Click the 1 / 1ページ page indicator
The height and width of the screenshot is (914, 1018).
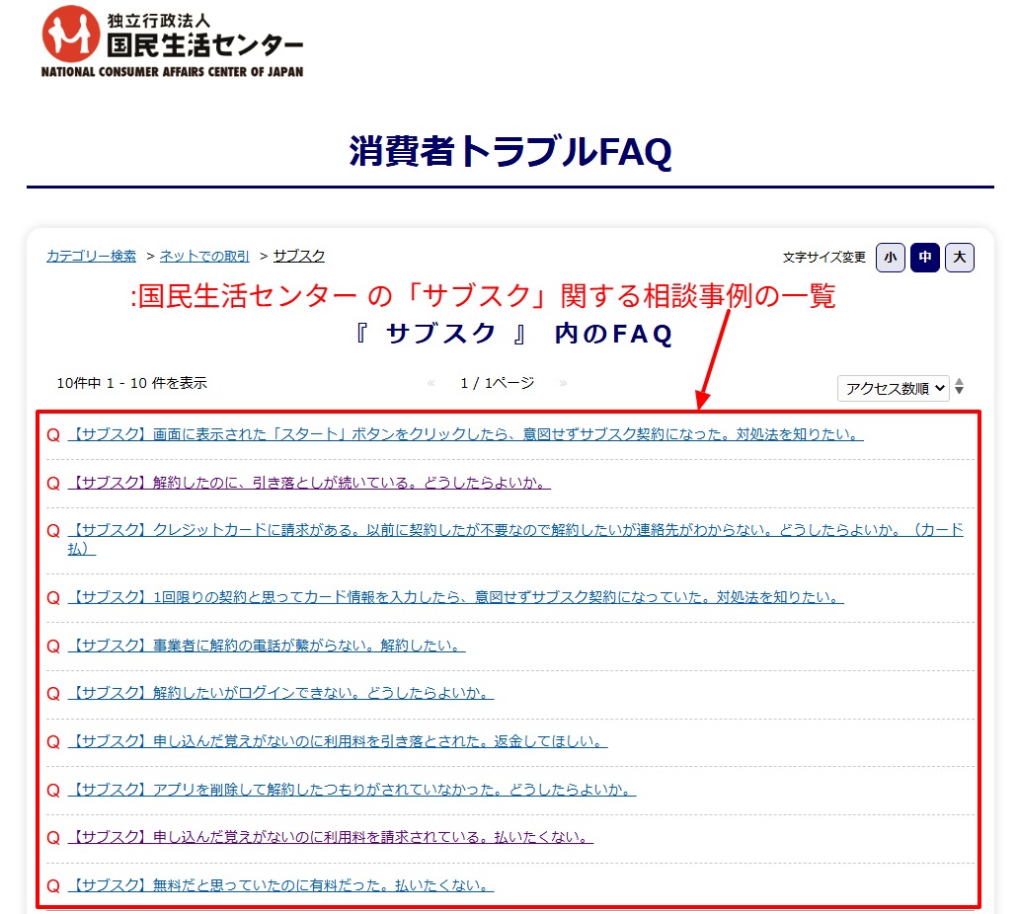click(x=498, y=384)
